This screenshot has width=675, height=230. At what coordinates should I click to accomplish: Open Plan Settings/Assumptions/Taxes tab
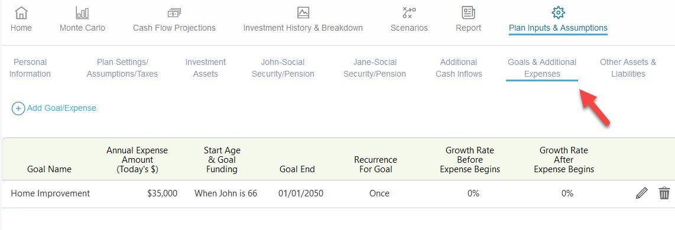[x=122, y=68]
